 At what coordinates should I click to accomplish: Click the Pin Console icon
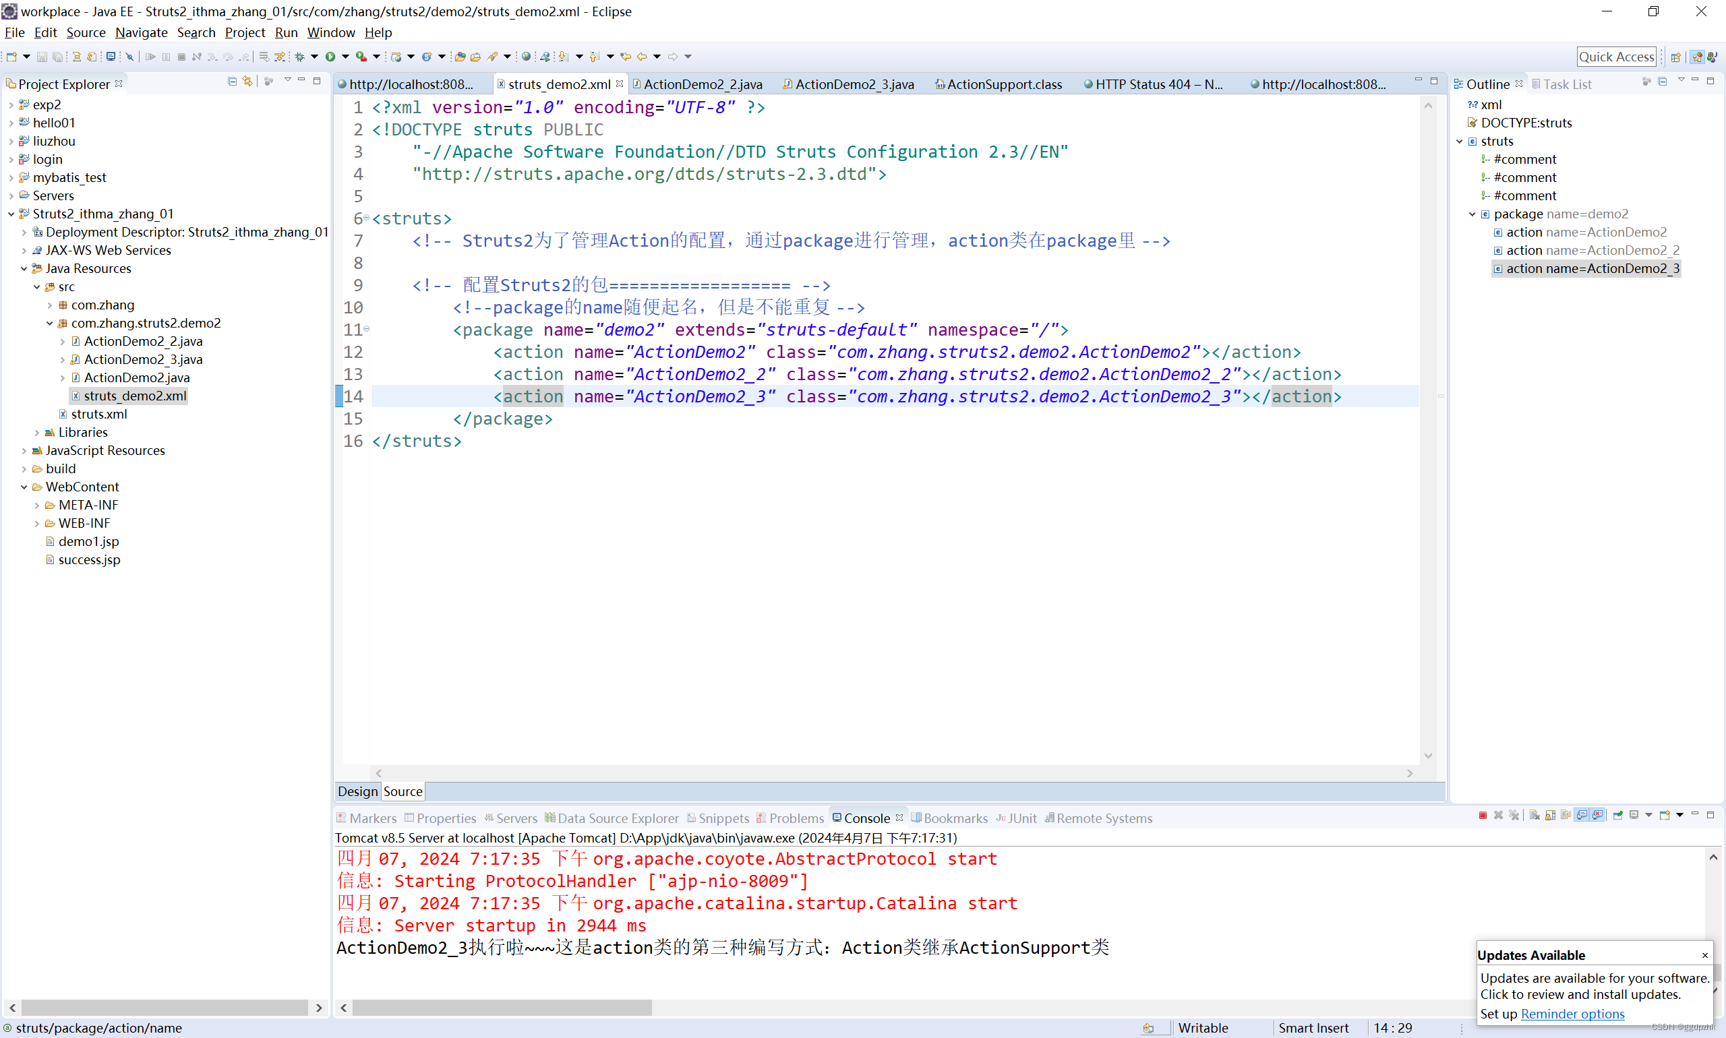tap(1618, 816)
